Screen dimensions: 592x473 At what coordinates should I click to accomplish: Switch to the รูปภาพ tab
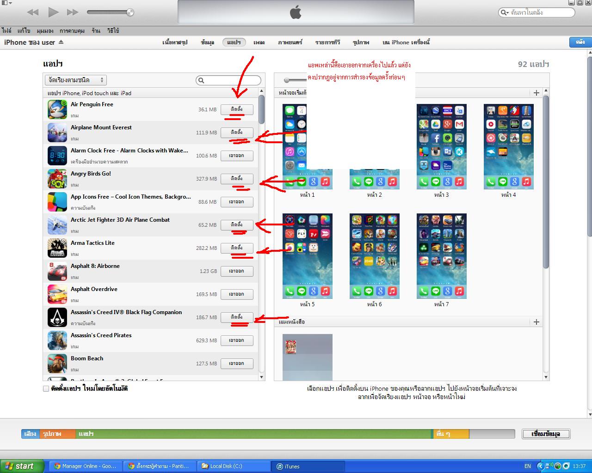pyautogui.click(x=361, y=42)
